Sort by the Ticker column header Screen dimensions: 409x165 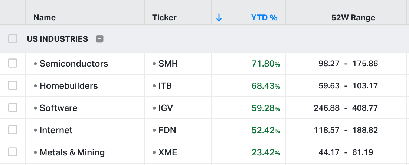[x=164, y=17]
